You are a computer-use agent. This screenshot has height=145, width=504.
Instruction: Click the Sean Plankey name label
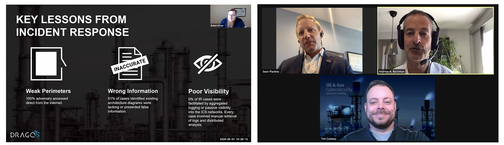coord(271,72)
